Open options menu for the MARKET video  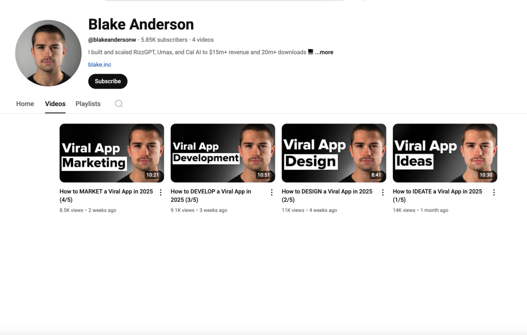(x=161, y=192)
